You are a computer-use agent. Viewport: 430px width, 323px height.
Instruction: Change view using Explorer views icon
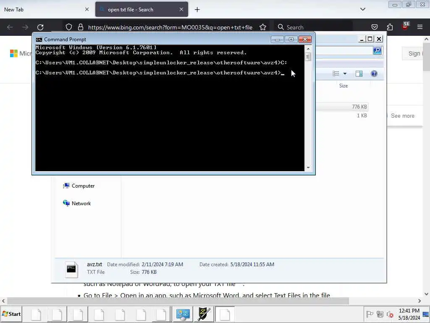pyautogui.click(x=336, y=73)
